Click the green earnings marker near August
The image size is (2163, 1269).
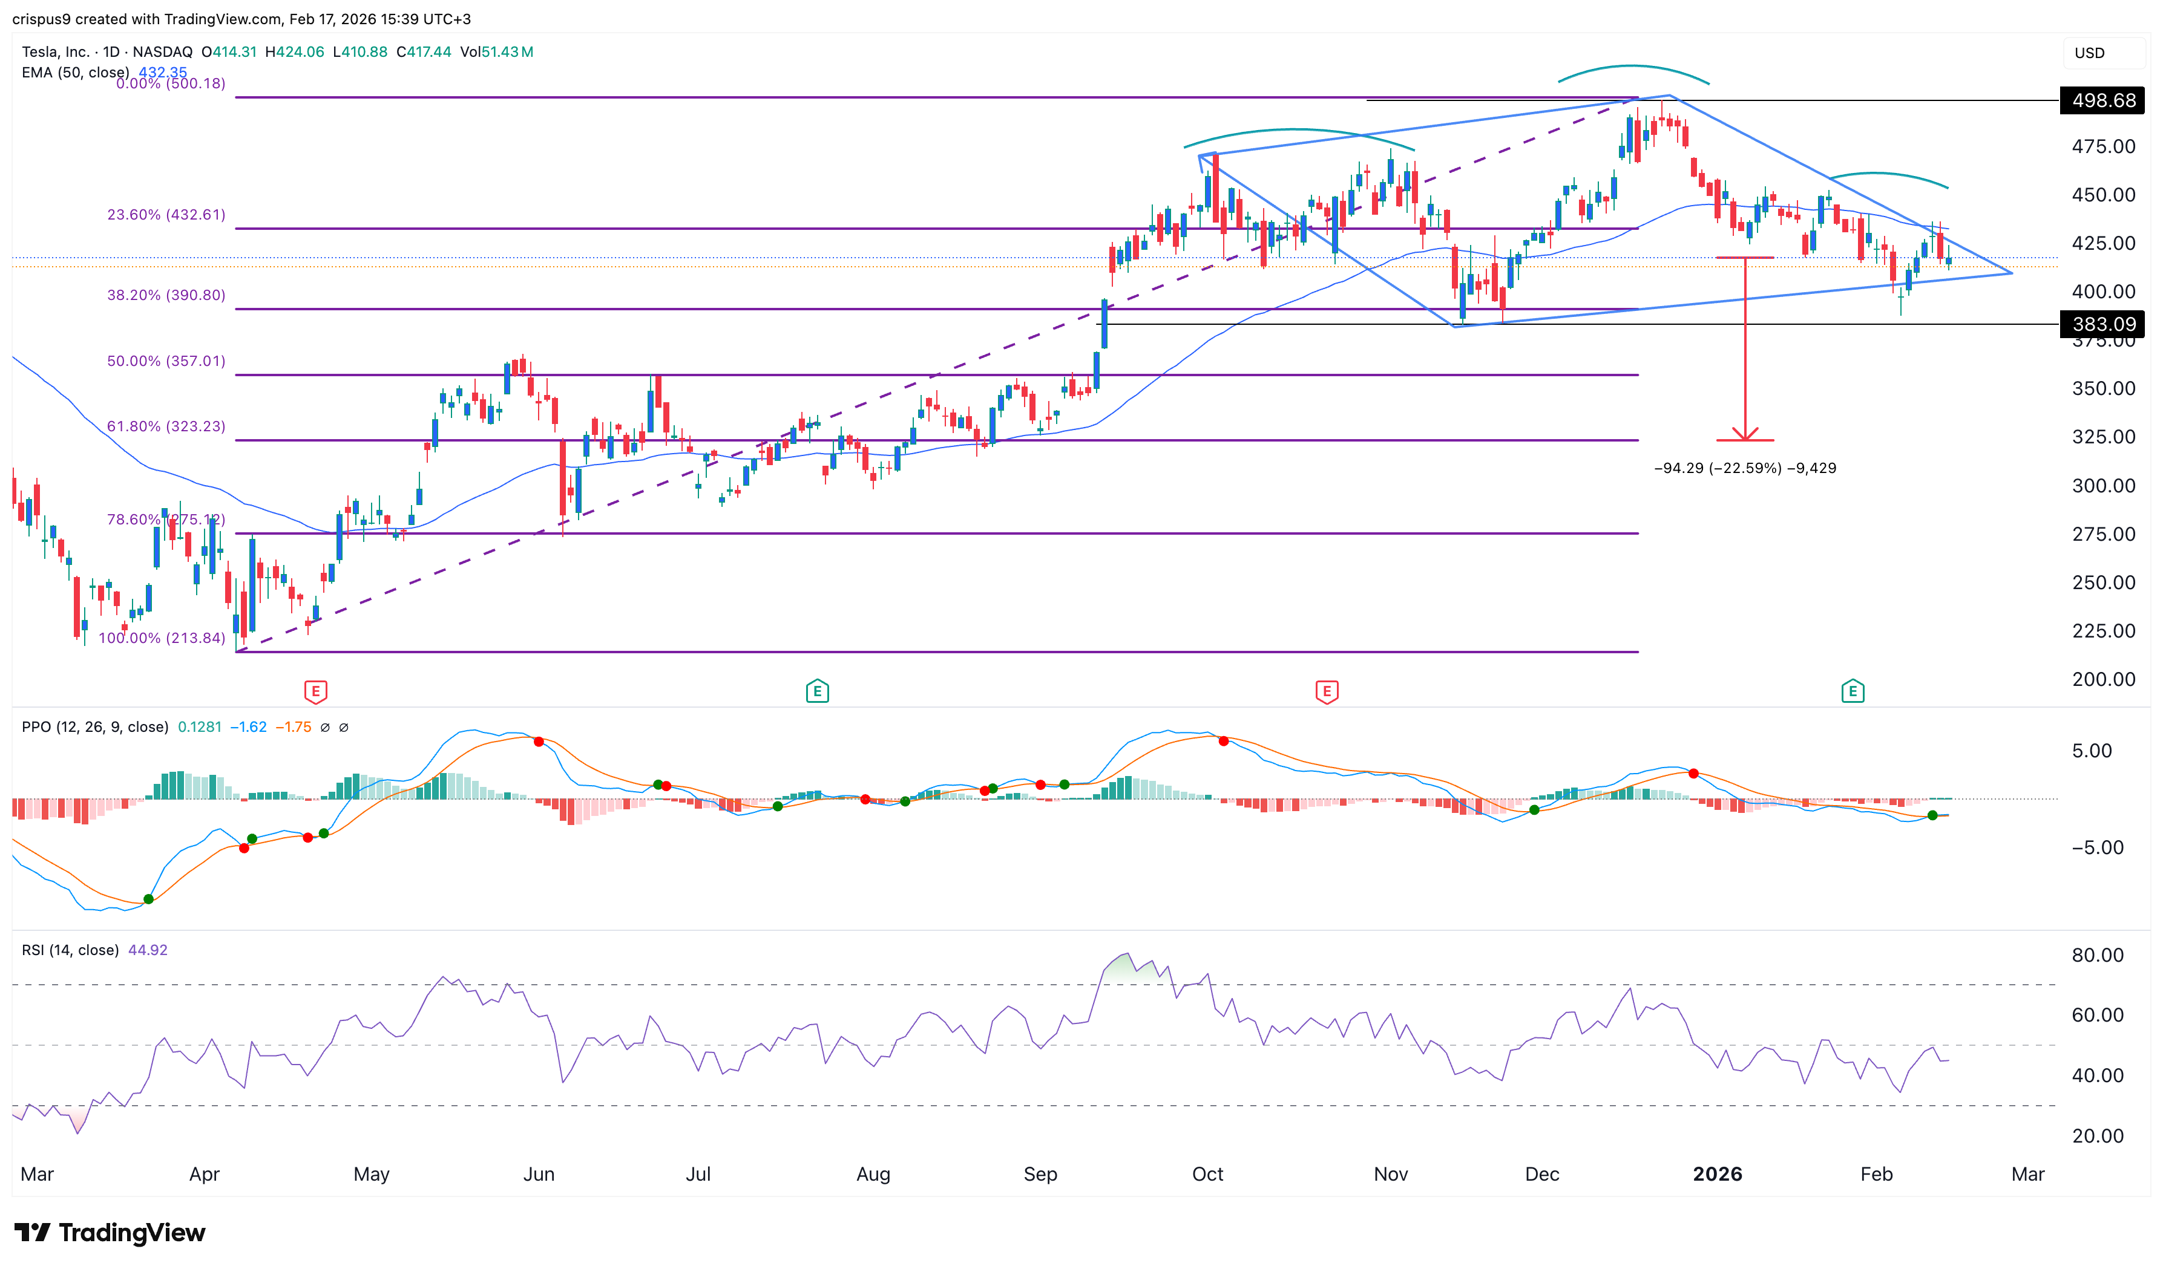817,691
